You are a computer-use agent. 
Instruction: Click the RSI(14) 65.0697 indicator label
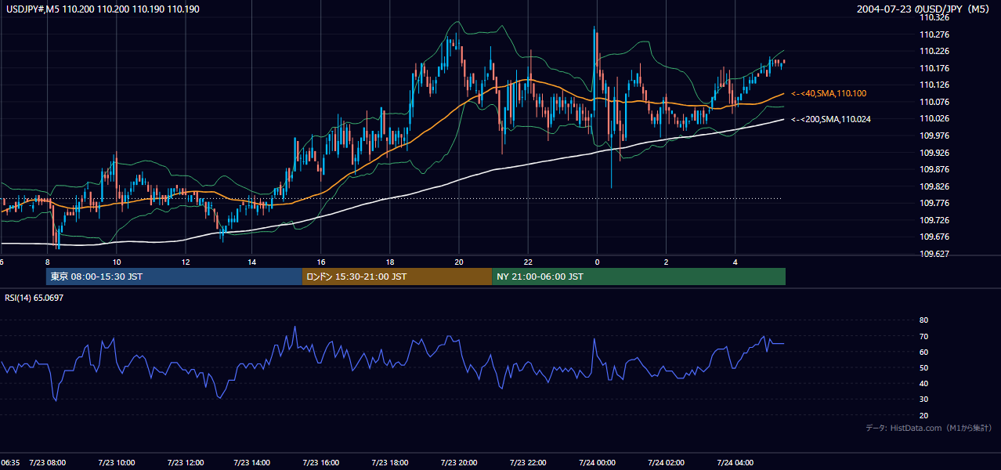[x=34, y=298]
